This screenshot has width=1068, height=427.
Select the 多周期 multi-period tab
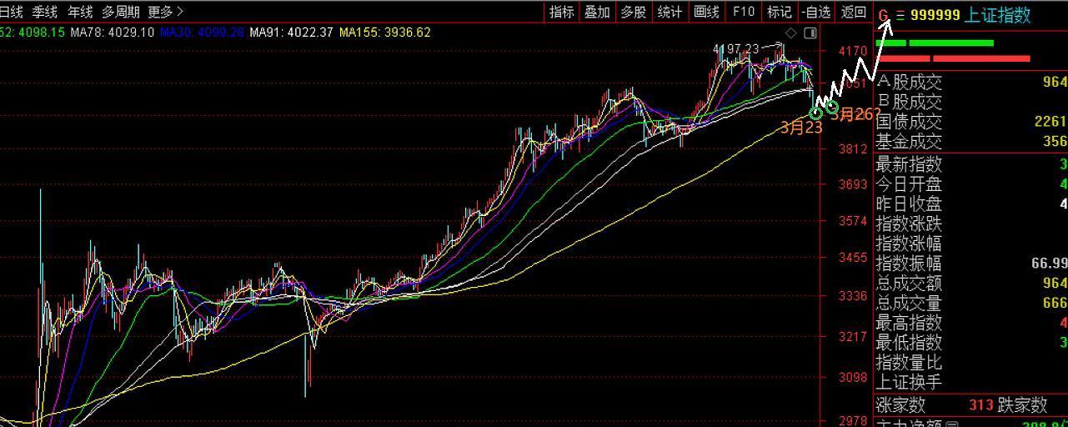[x=121, y=12]
